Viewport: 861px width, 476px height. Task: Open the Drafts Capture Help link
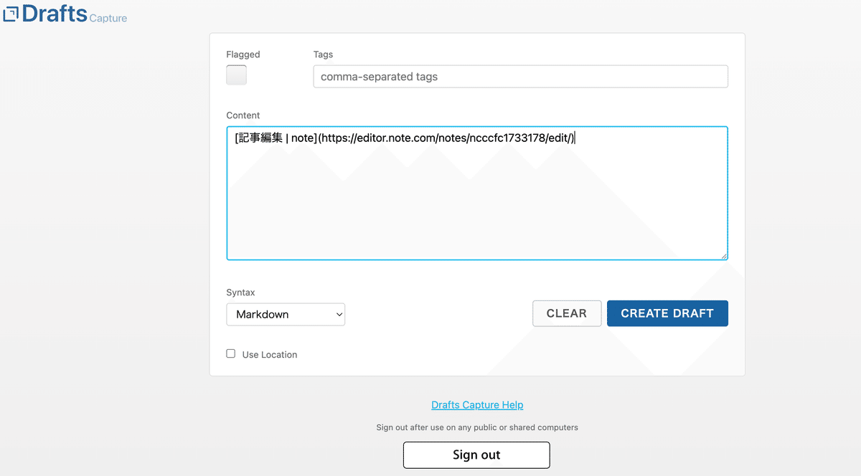(x=476, y=404)
